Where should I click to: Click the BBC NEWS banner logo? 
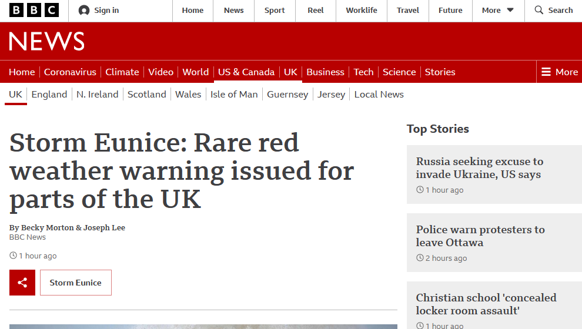47,41
